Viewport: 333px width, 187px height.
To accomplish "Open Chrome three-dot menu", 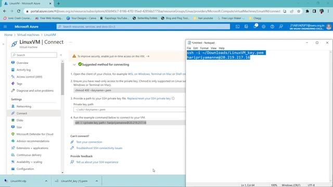I will [328, 11].
